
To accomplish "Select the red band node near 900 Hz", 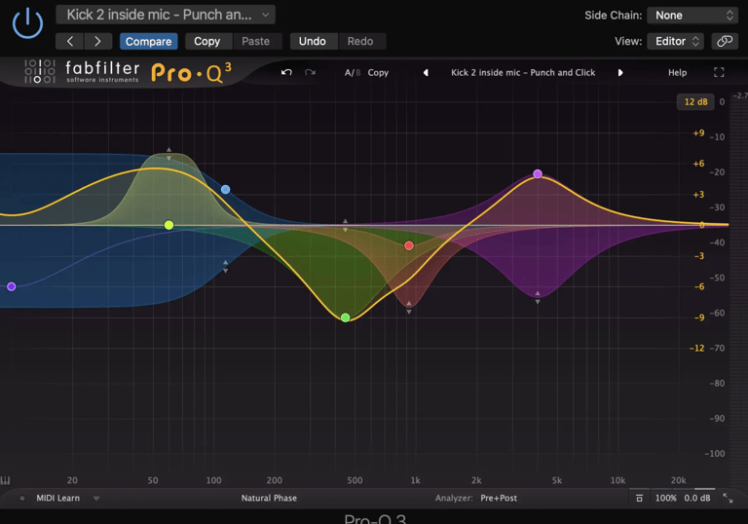I will pyautogui.click(x=409, y=245).
